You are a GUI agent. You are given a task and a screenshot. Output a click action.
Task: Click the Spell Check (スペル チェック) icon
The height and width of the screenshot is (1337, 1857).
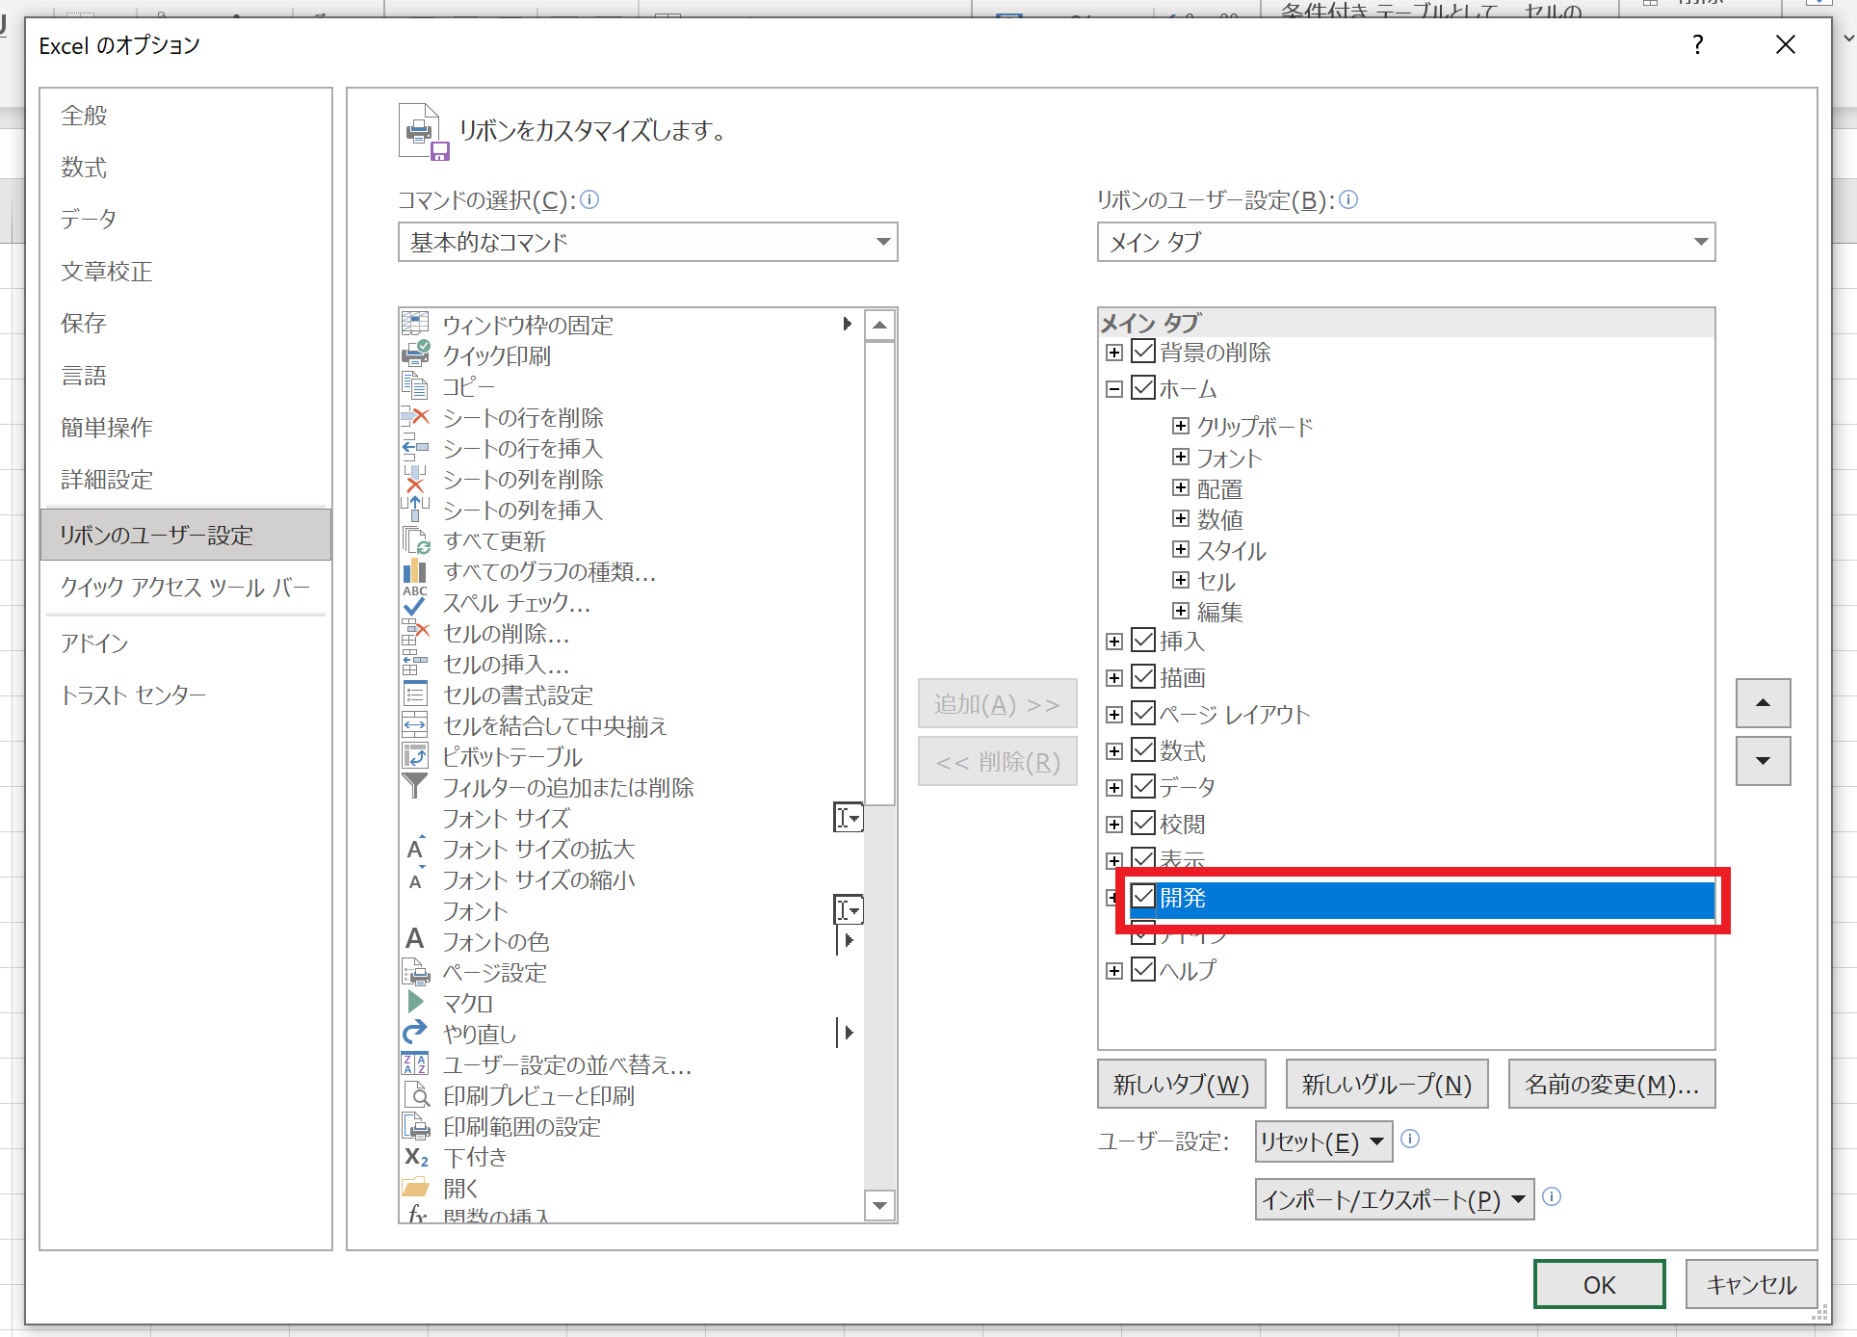(415, 602)
